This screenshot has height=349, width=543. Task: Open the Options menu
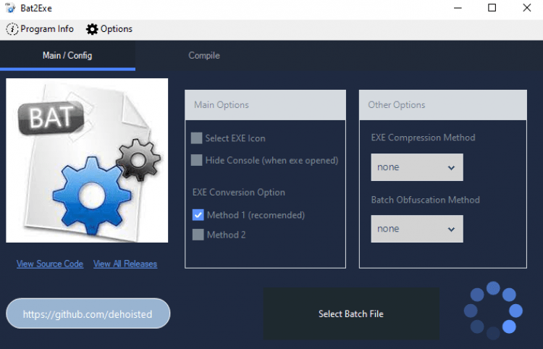point(109,29)
